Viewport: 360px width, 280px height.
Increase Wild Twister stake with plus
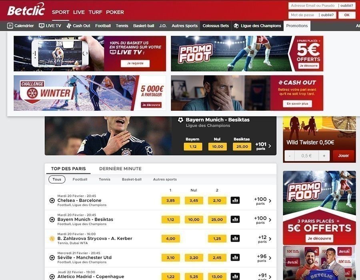(x=324, y=156)
